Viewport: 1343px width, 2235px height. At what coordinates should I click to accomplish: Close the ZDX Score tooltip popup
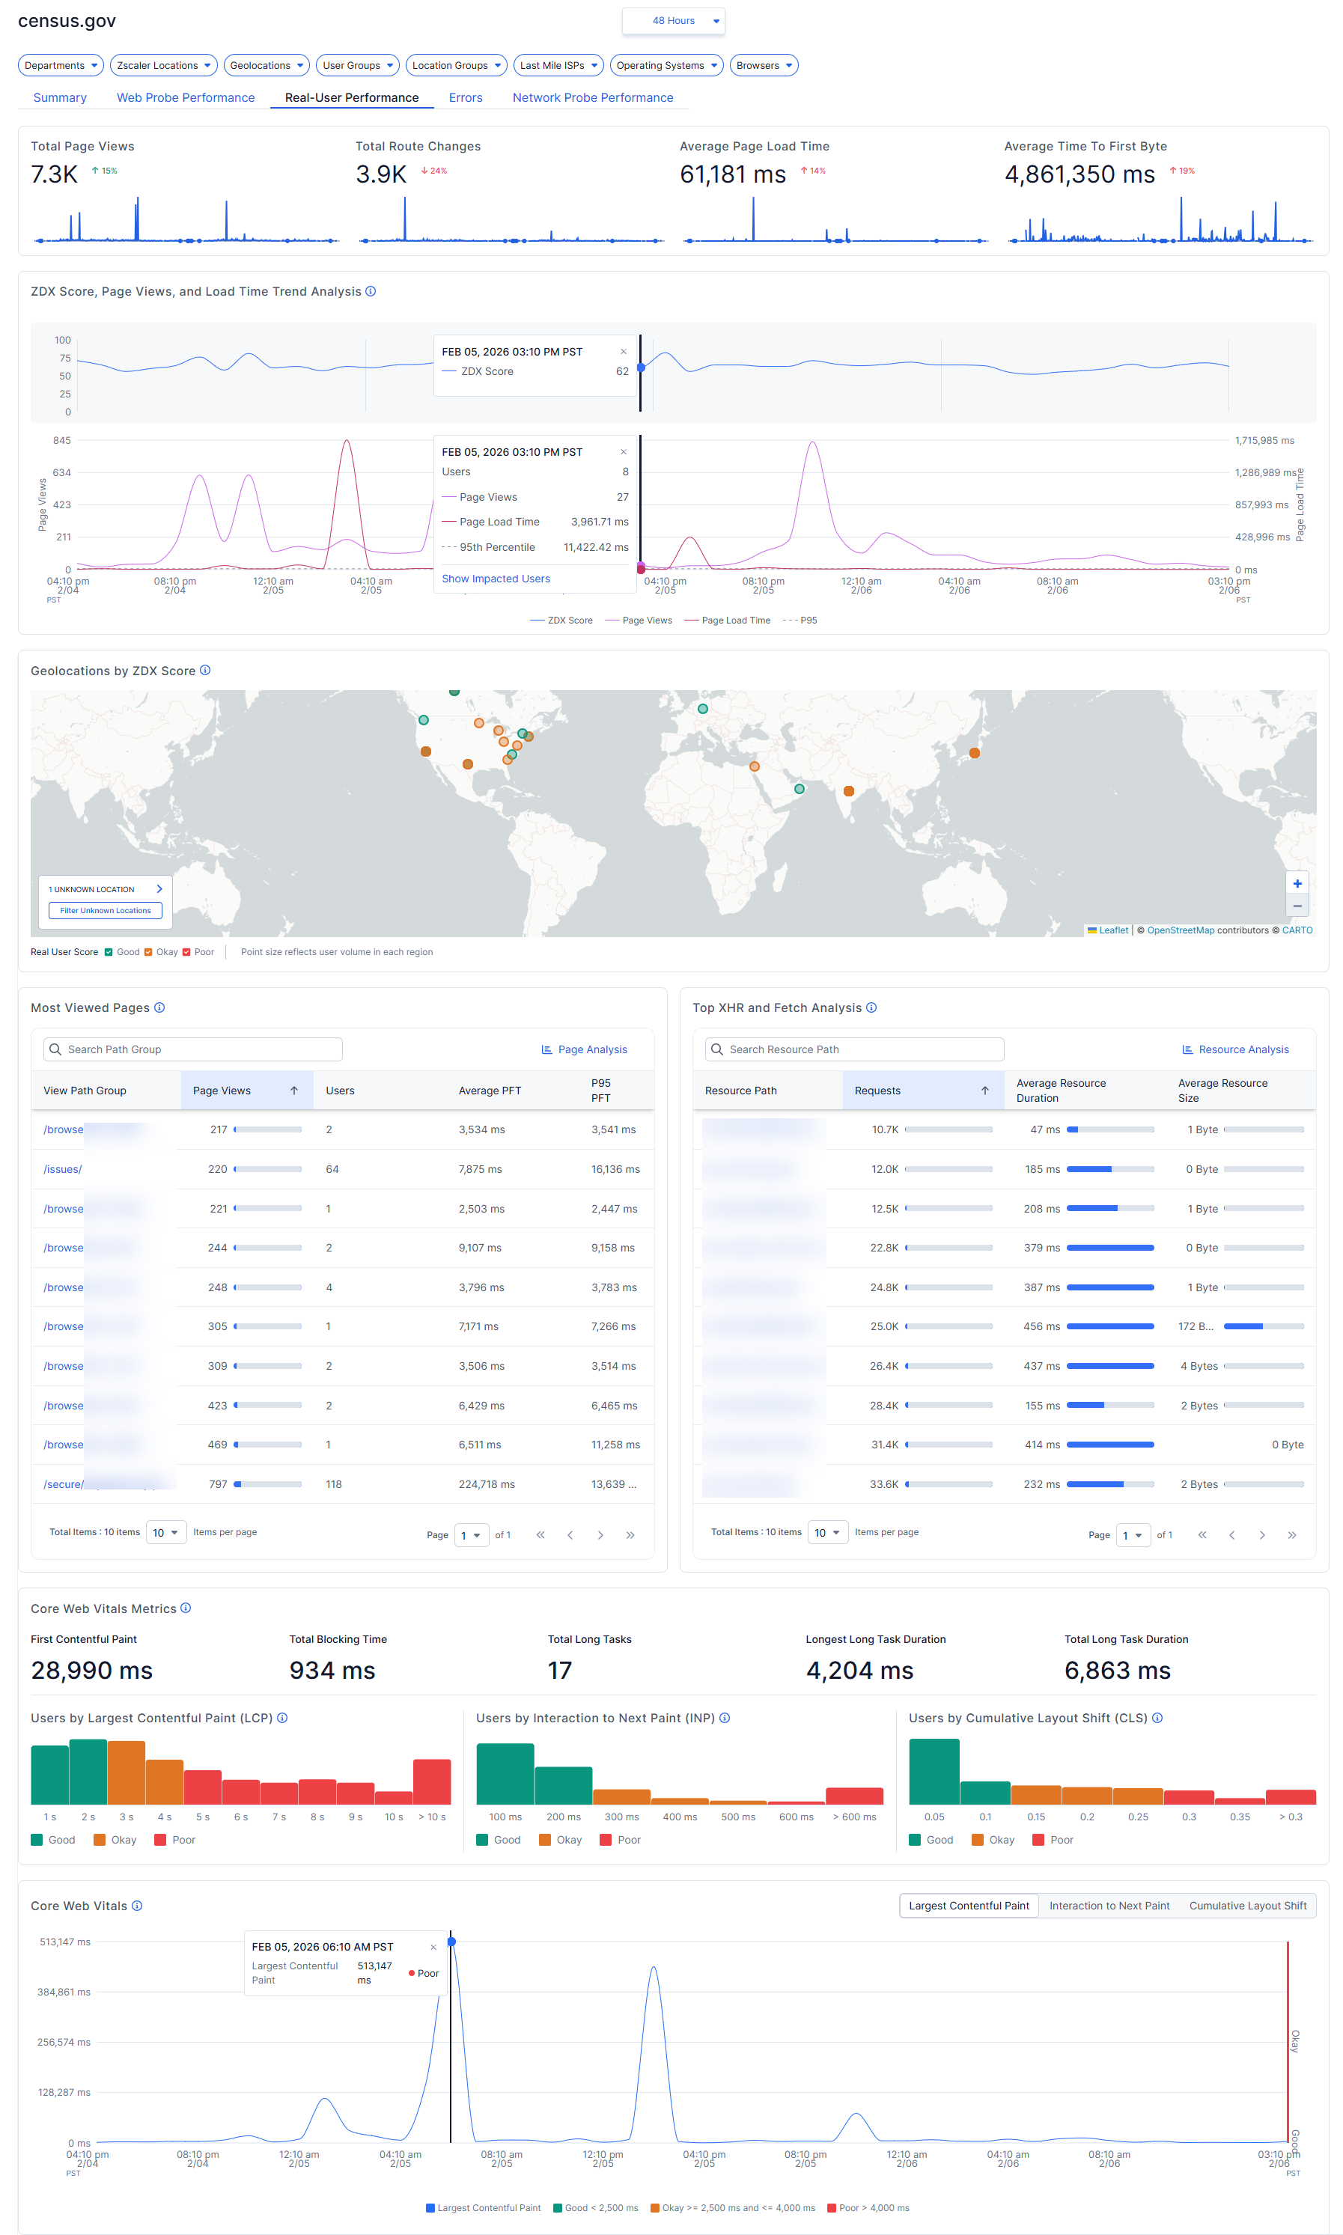point(623,352)
